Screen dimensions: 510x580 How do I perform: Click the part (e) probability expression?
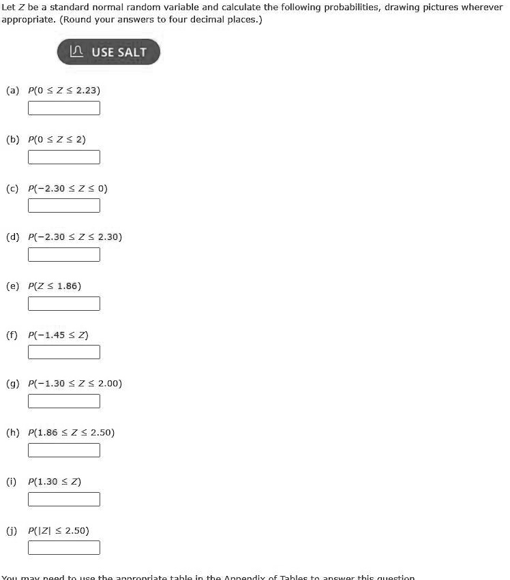coord(55,286)
